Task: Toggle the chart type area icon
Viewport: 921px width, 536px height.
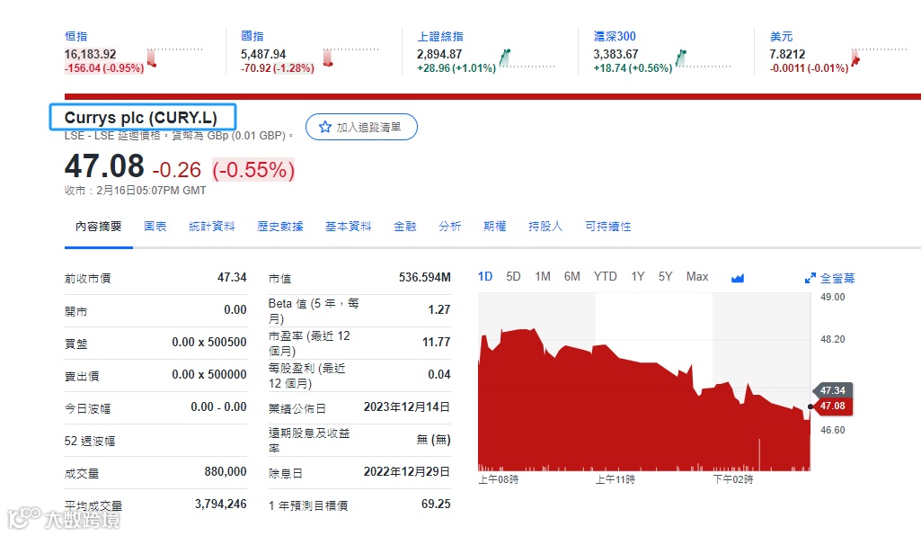Action: point(738,278)
